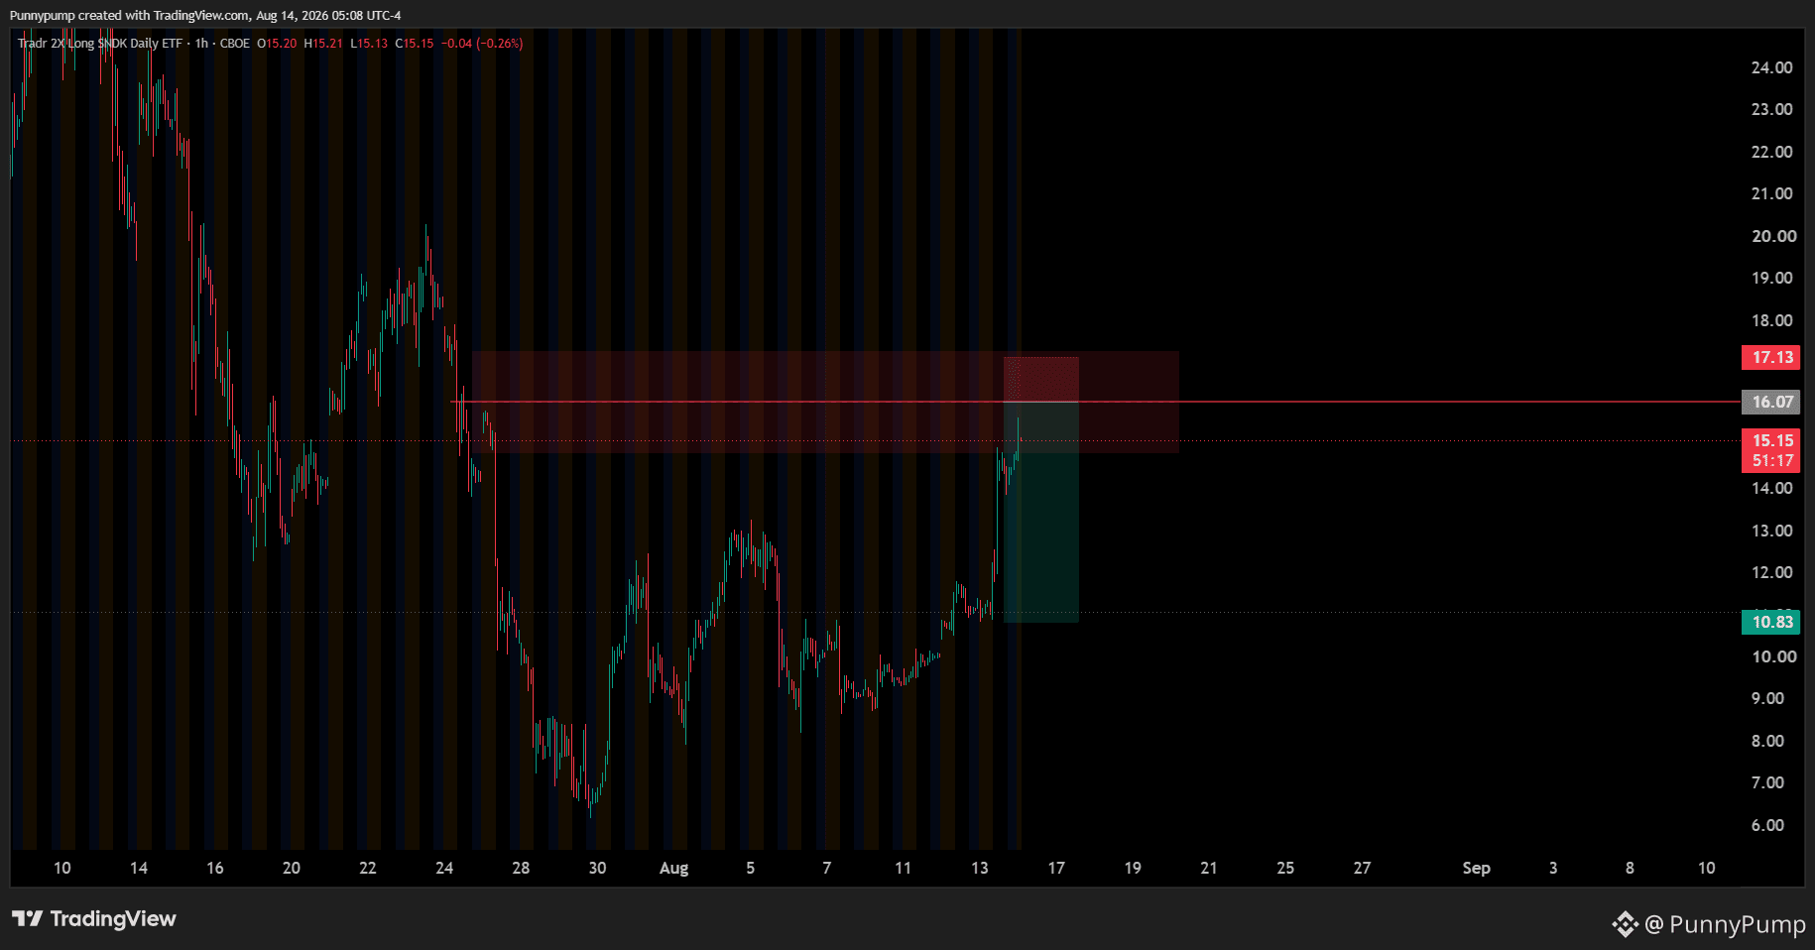Select the red horizontal line at 16.07
This screenshot has width=1815, height=950.
1096,402
